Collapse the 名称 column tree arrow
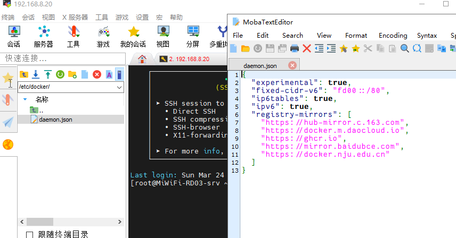 [x=25, y=99]
